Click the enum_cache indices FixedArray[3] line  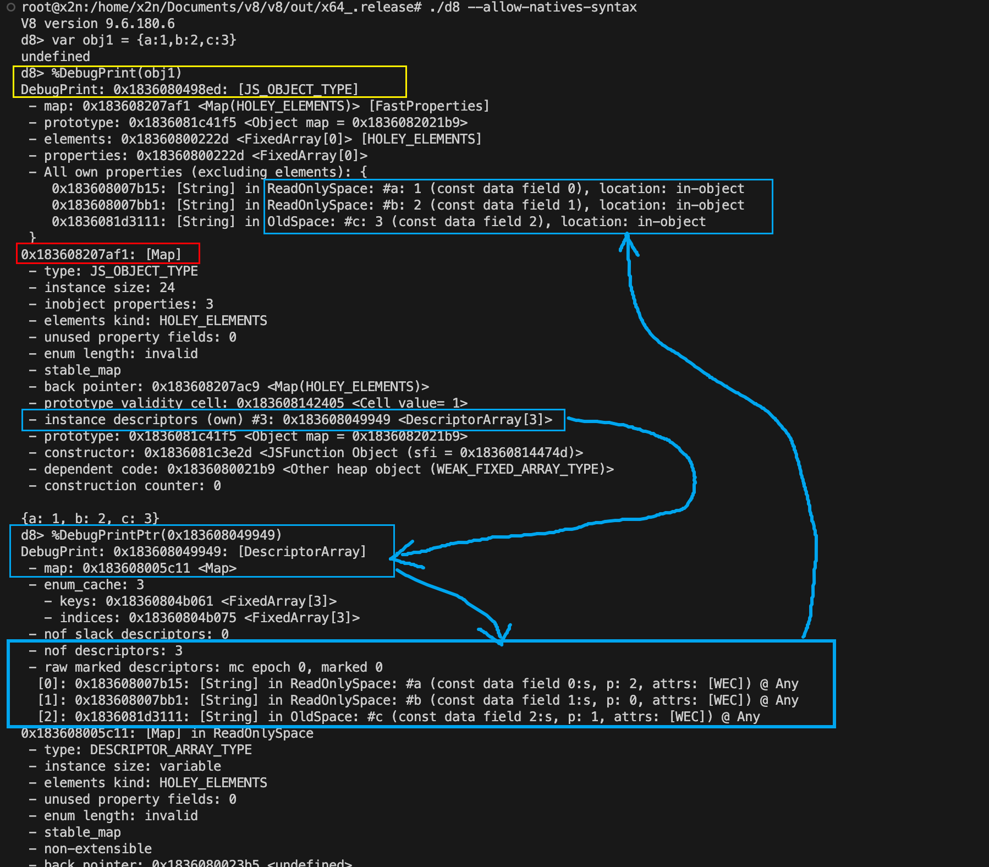(x=209, y=618)
